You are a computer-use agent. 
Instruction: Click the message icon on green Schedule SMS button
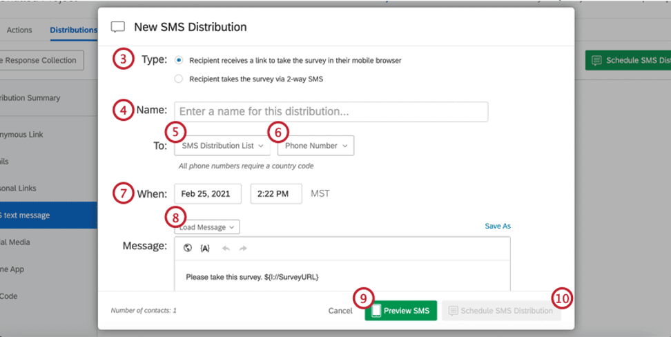[596, 60]
